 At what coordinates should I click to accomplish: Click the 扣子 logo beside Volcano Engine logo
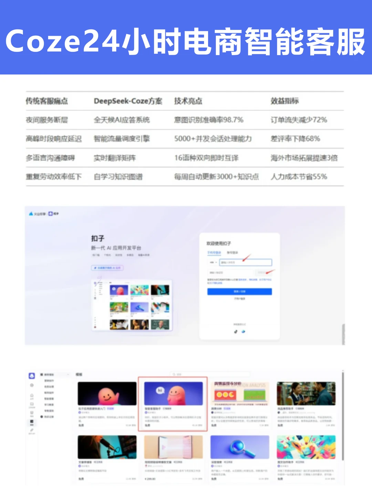[x=53, y=214]
